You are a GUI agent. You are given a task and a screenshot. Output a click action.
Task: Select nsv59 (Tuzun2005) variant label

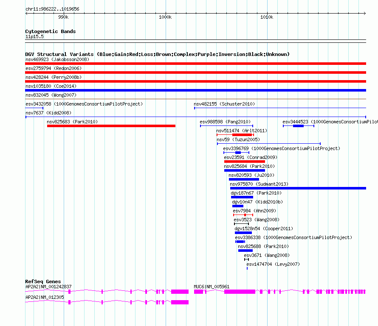[238, 139]
